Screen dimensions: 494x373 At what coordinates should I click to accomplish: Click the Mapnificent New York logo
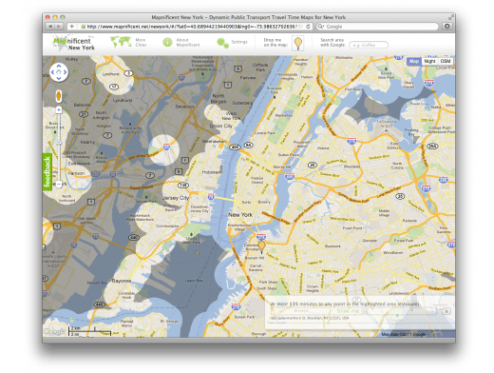(x=73, y=43)
